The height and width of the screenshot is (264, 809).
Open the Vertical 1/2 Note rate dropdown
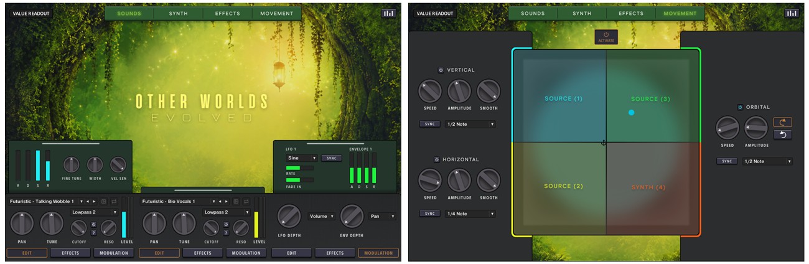point(470,124)
